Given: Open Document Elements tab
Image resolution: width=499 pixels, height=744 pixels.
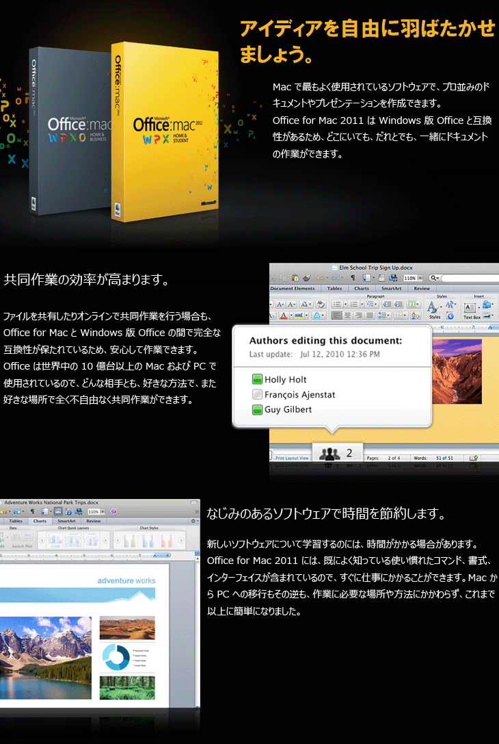Looking at the screenshot, I should pos(293,288).
